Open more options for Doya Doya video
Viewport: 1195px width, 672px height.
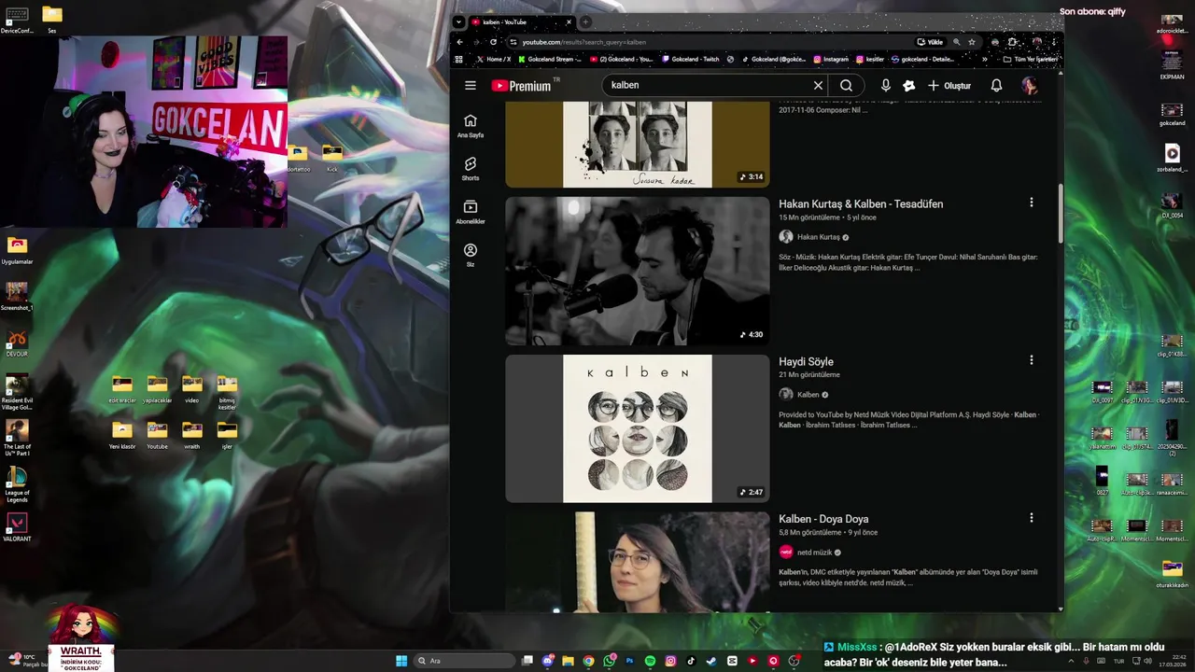pos(1032,517)
